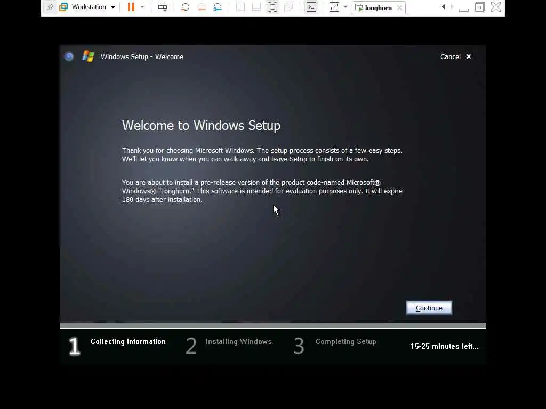
Task: Click the '15-25 minutes left...' text
Action: pyautogui.click(x=444, y=346)
